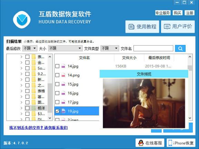Click 购买 purchase button
Screen dimensions: 199x149
point(178,13)
